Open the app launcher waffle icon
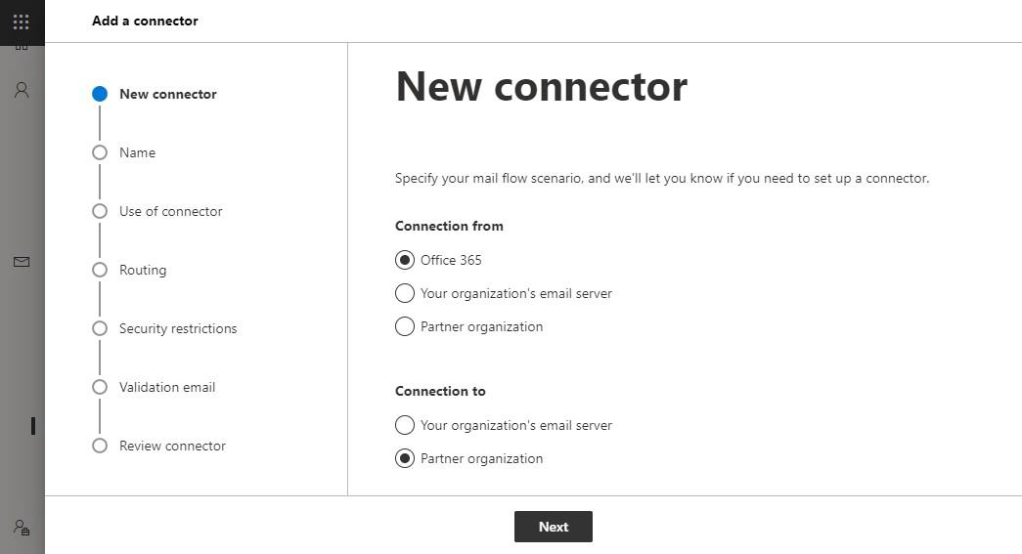This screenshot has height=554, width=1022. [x=22, y=21]
